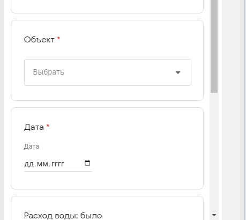Click the "Расход воды: было" question title
The height and width of the screenshot is (220, 246).
click(63, 216)
